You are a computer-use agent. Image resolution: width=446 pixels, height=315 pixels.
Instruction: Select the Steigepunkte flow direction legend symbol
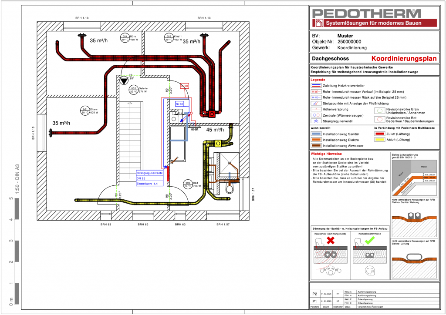tap(315, 104)
